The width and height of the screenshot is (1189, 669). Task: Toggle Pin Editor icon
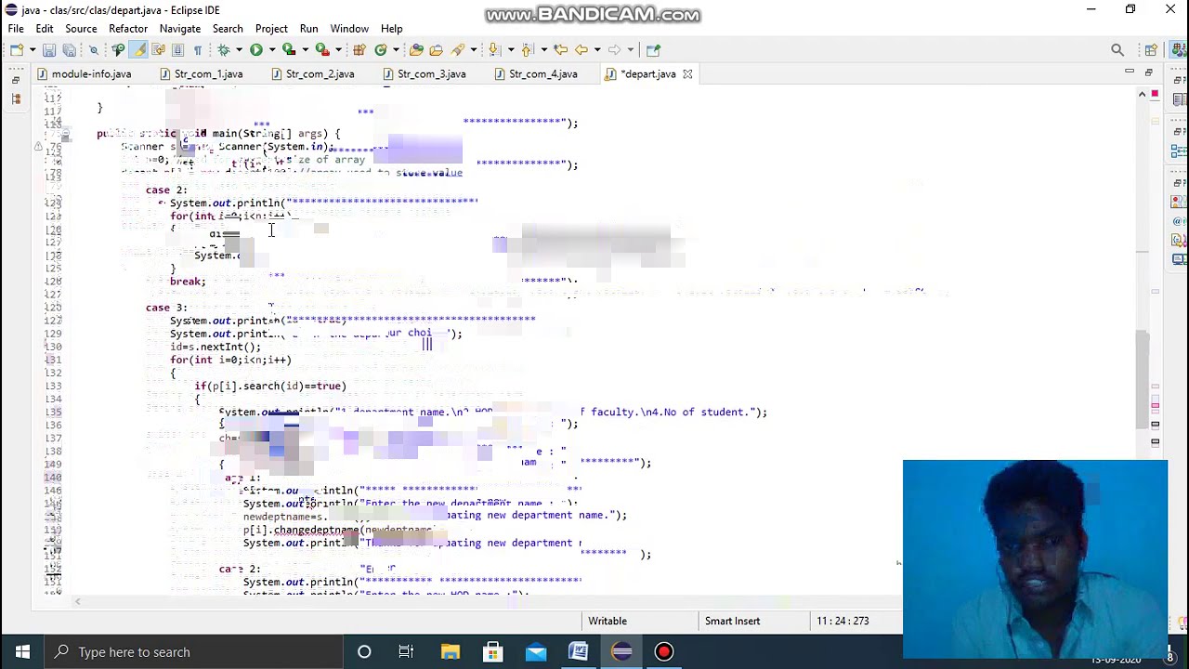652,49
